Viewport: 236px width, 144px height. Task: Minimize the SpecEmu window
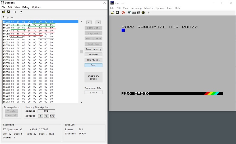(213, 3)
